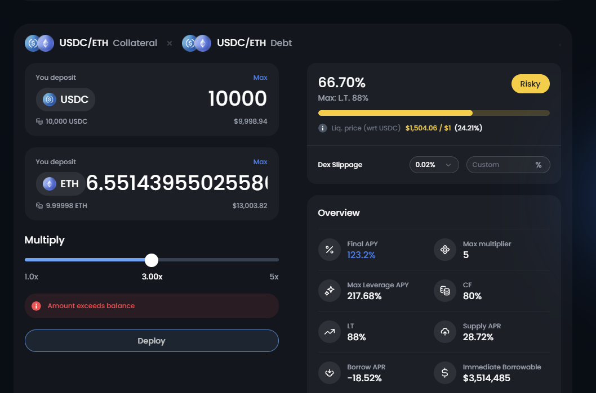596x393 pixels.
Task: Click wallet balance icon beside 10,000 USDC
Action: [39, 121]
